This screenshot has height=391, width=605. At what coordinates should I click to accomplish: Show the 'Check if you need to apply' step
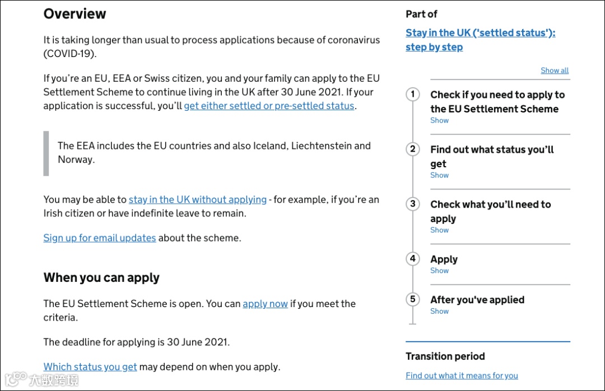[439, 120]
